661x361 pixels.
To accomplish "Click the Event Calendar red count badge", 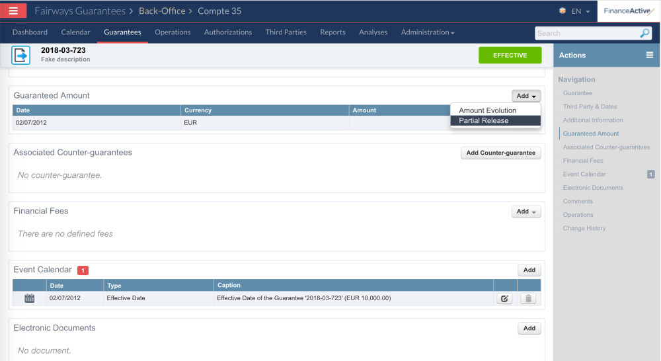I will (x=83, y=270).
